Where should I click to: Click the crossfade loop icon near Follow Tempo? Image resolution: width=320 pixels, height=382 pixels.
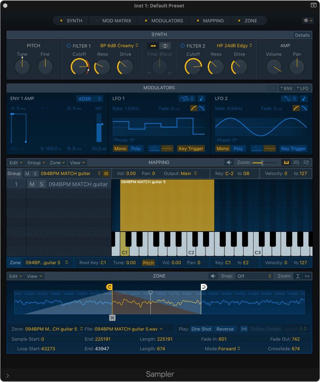click(x=244, y=329)
